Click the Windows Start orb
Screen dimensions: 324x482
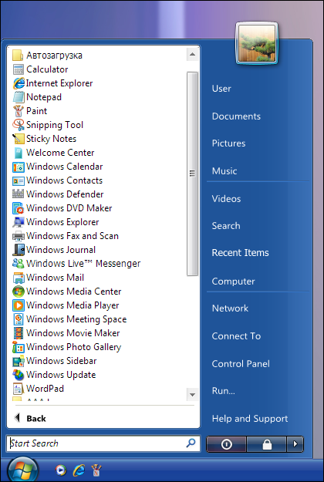coord(23,470)
